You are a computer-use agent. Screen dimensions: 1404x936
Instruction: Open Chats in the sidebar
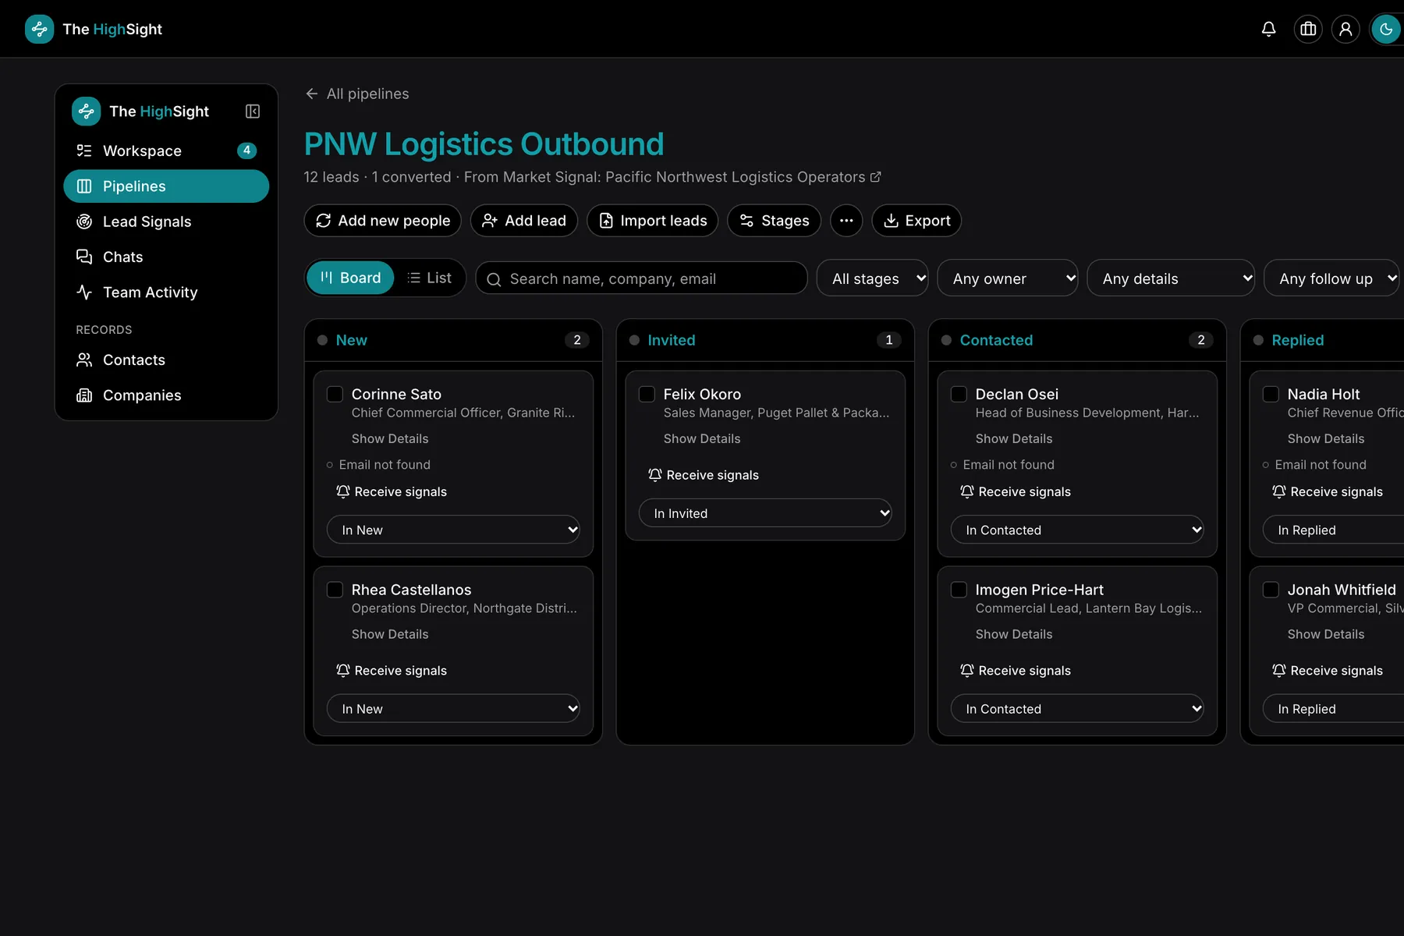[x=166, y=257]
